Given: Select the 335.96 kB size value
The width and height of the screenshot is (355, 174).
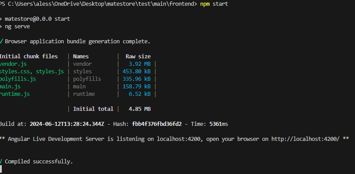Looking at the screenshot, I should pyautogui.click(x=136, y=79).
